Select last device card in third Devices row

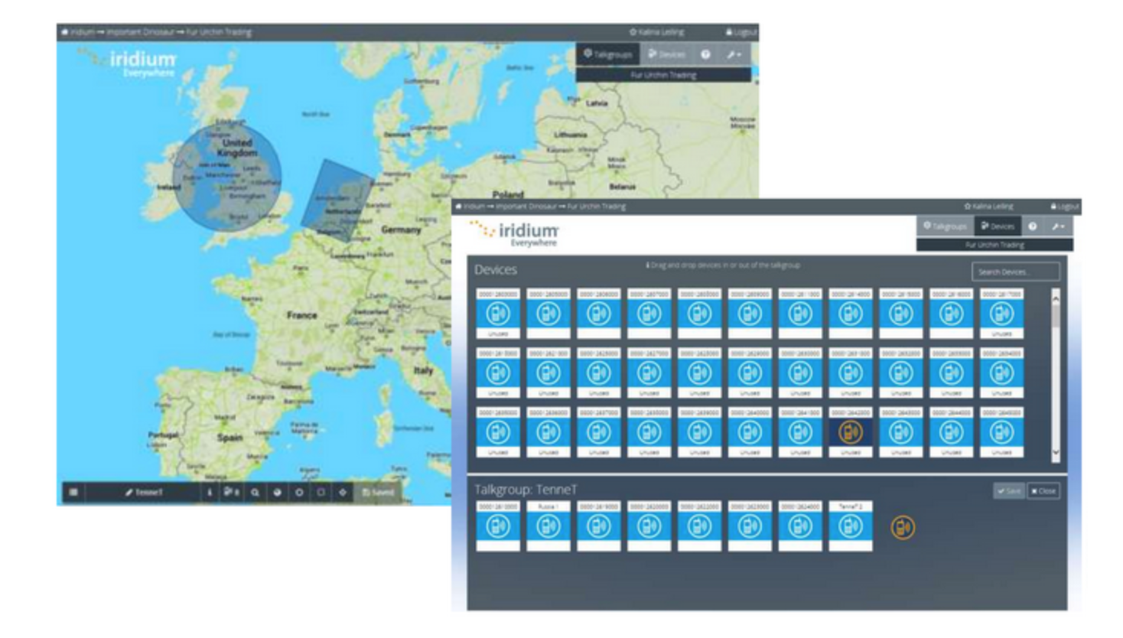click(x=1001, y=432)
